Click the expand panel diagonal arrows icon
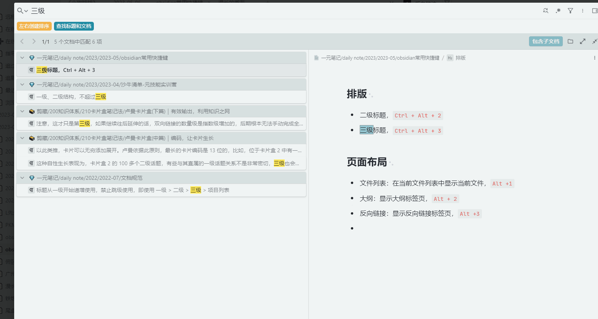This screenshot has height=319, width=598. (583, 41)
